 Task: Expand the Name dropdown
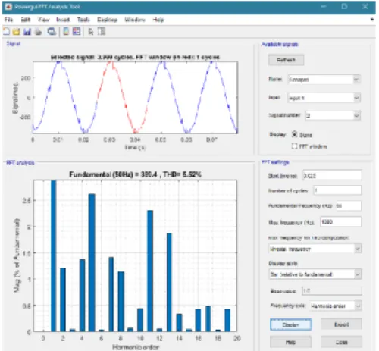click(356, 80)
